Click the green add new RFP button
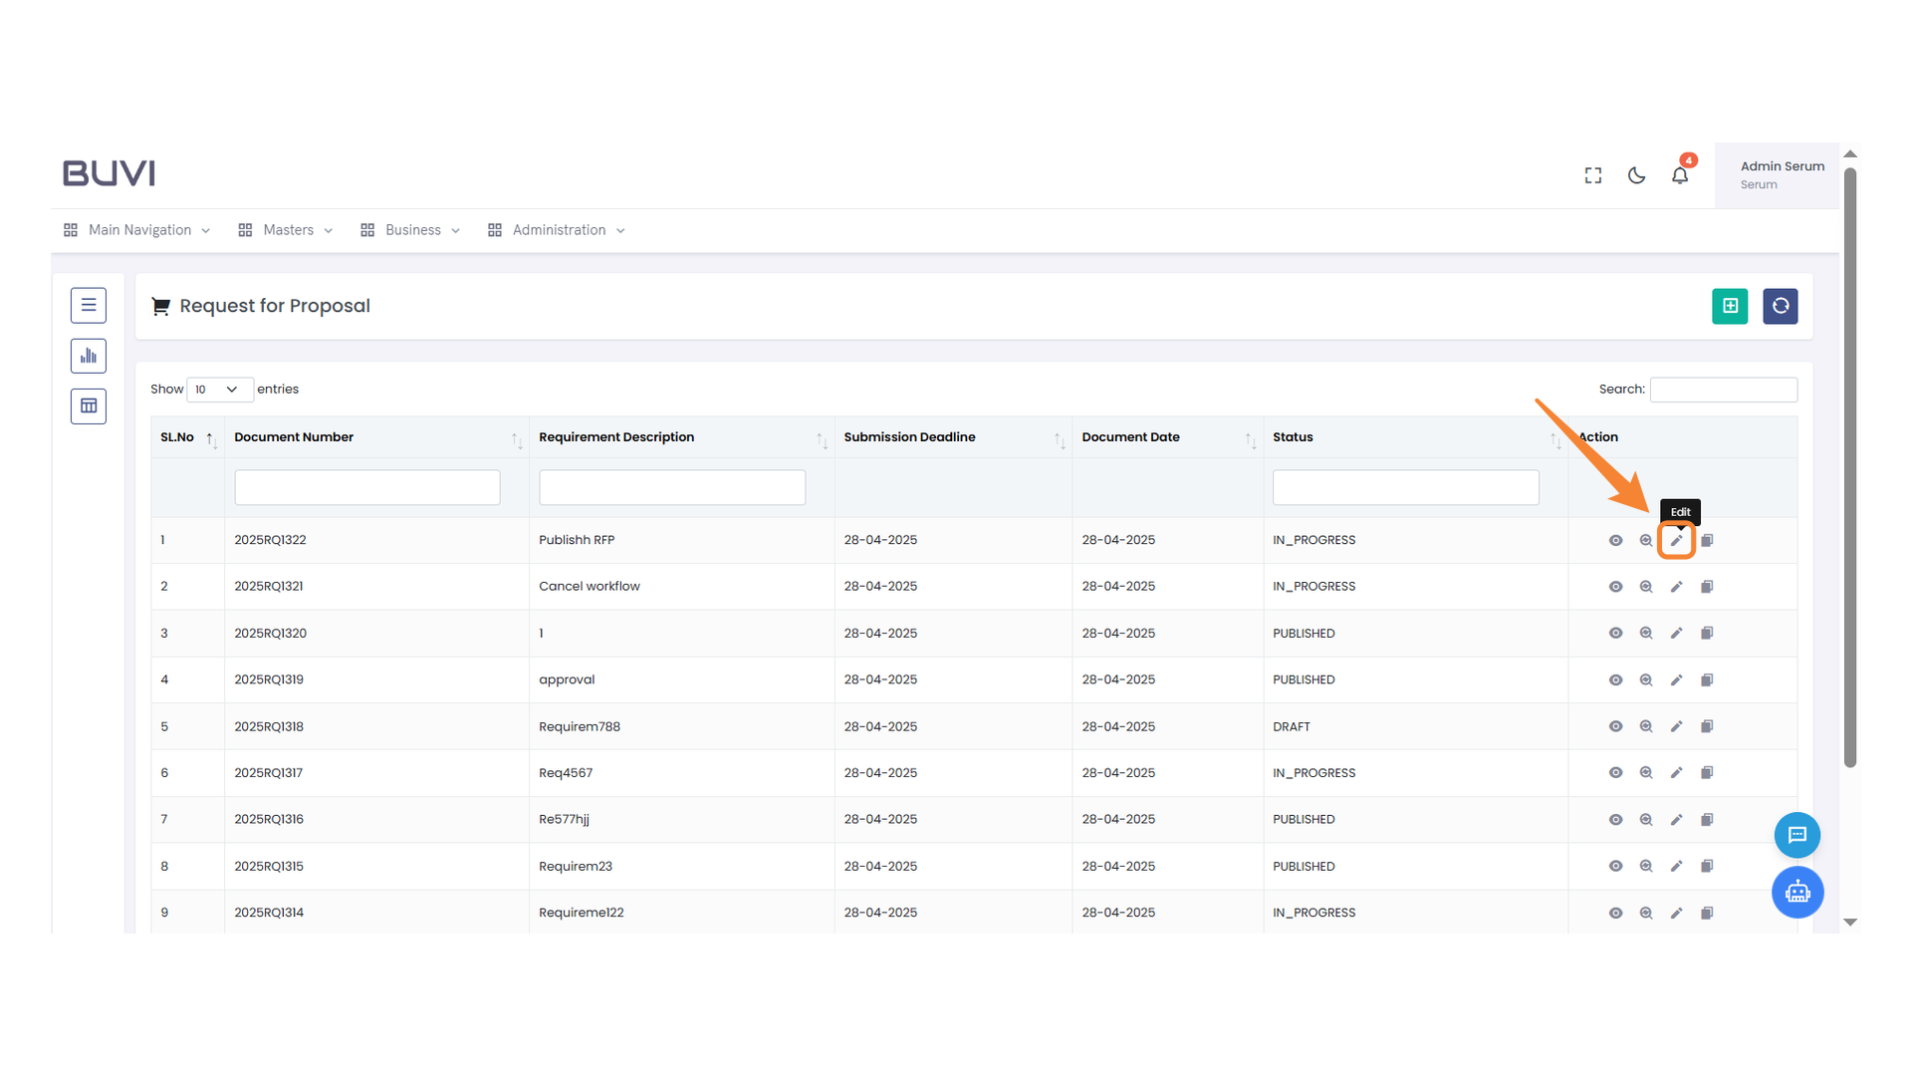This screenshot has width=1912, height=1076. click(1730, 306)
